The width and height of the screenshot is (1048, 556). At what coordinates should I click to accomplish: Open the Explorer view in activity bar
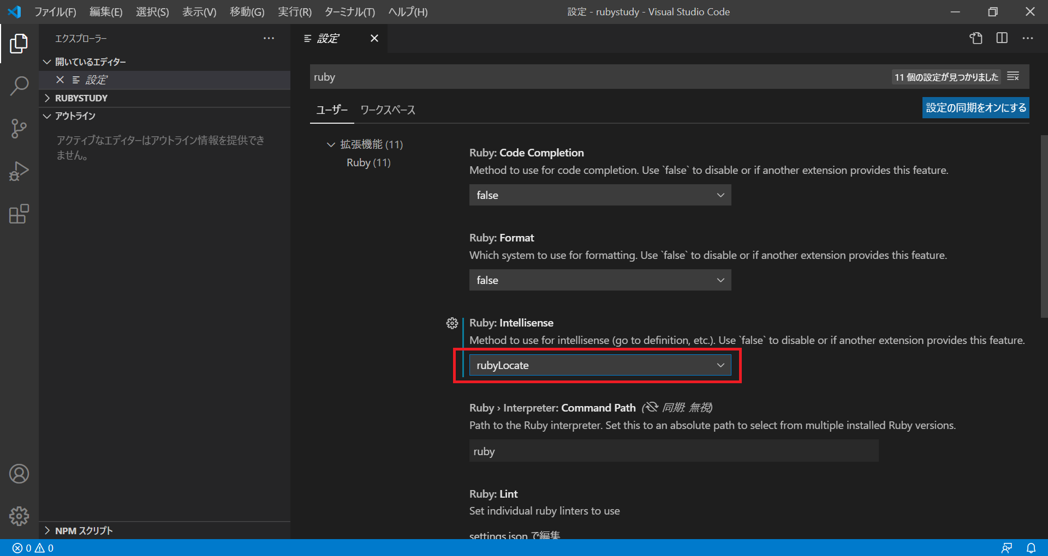[19, 44]
